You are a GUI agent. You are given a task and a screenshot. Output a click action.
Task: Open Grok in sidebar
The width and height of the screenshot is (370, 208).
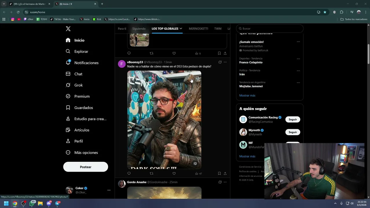click(74, 85)
